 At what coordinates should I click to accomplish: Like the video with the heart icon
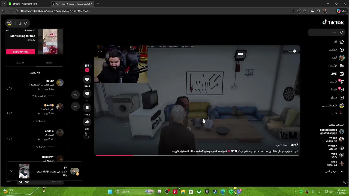tap(87, 79)
